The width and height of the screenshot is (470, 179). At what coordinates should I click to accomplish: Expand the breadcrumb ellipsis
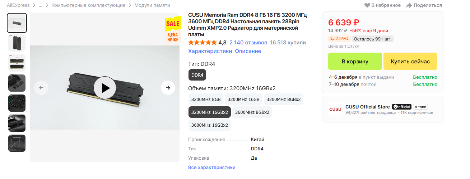coord(41,5)
